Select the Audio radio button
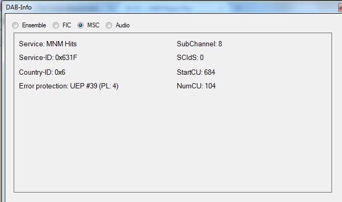The width and height of the screenshot is (342, 202). coord(109,25)
